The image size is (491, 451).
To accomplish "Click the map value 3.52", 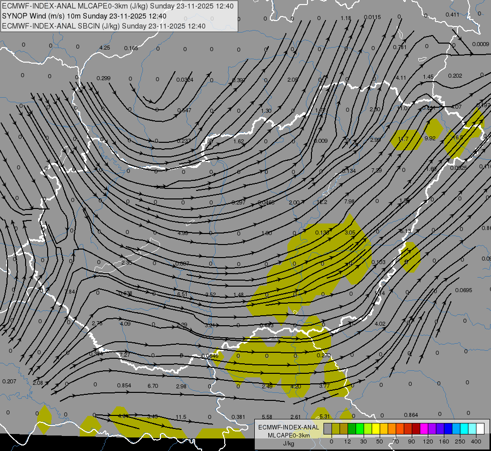I will pos(211,295).
